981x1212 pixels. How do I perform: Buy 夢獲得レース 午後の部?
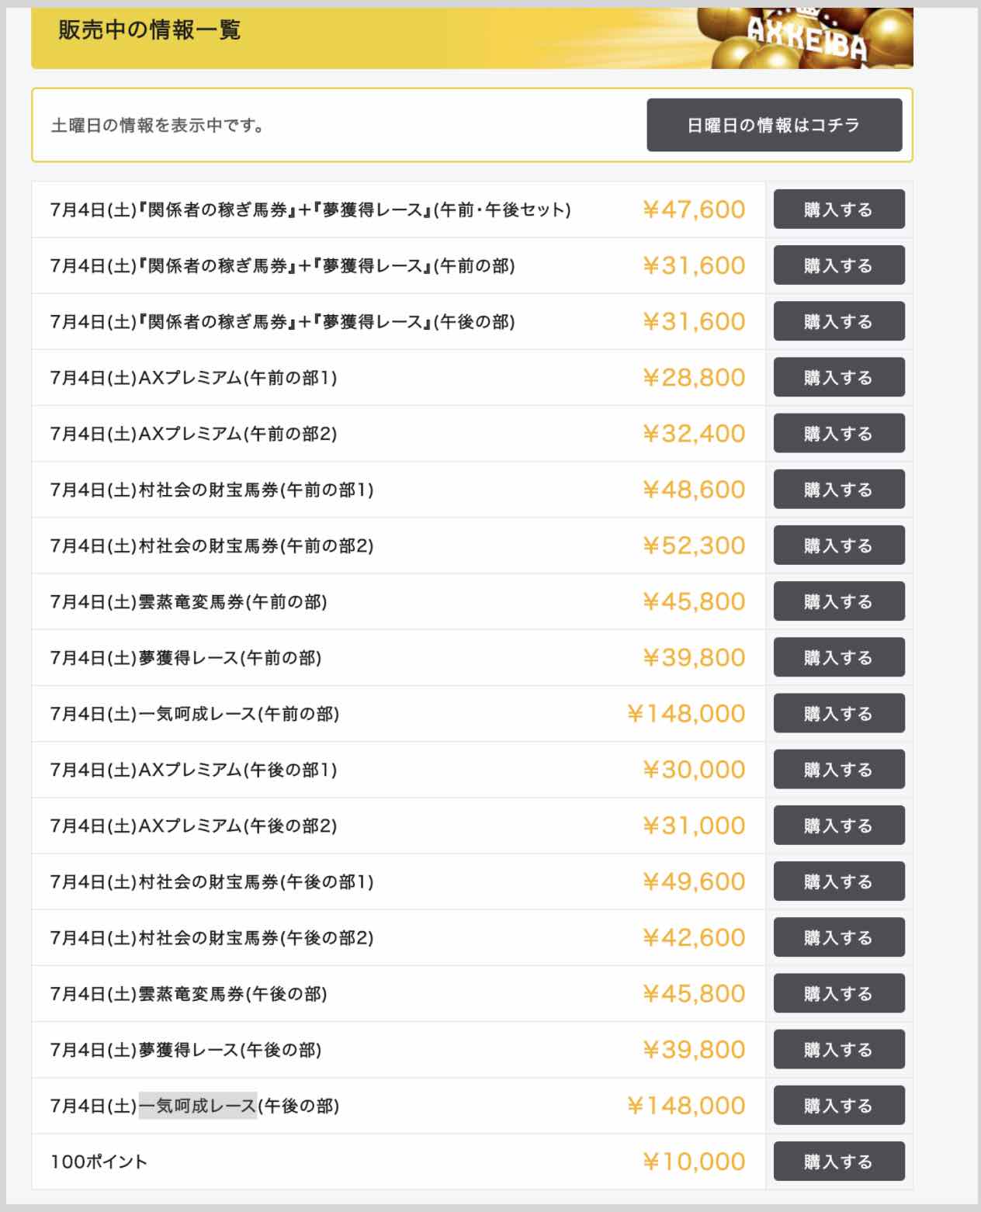[x=838, y=1049]
